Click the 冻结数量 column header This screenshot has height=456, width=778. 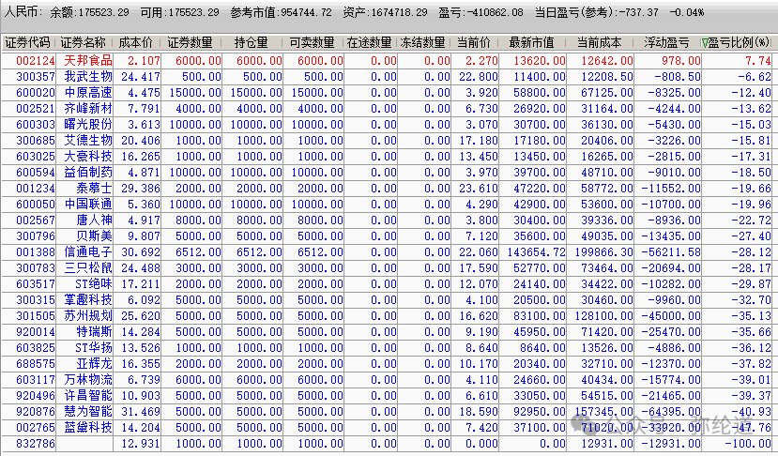click(x=422, y=42)
